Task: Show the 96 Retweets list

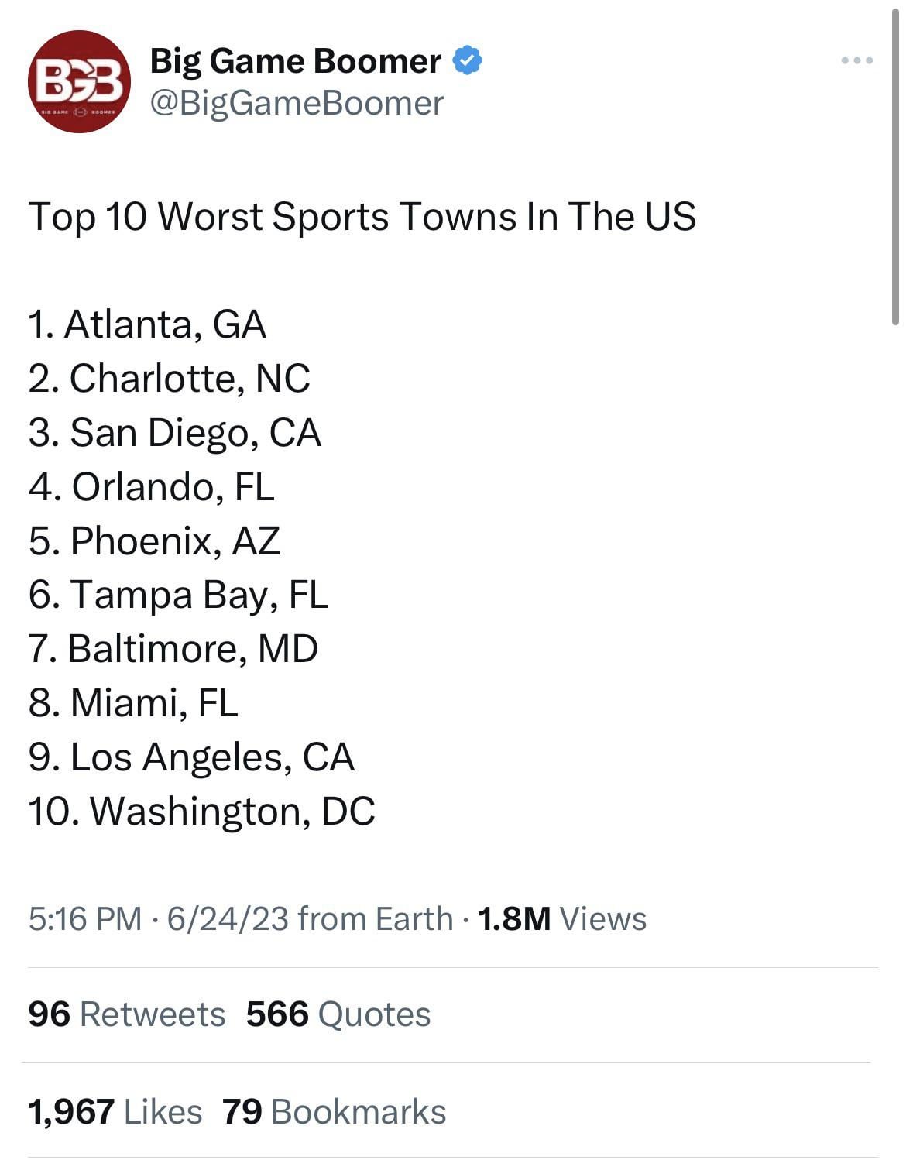Action: (126, 1014)
